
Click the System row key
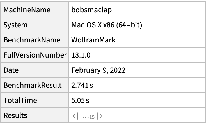click(15, 25)
